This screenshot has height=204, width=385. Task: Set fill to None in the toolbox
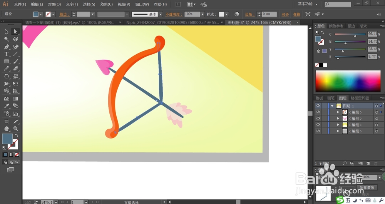17,155
